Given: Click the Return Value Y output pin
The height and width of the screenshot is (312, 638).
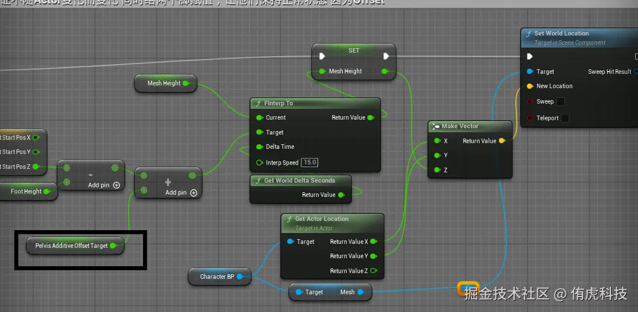Looking at the screenshot, I should point(374,256).
